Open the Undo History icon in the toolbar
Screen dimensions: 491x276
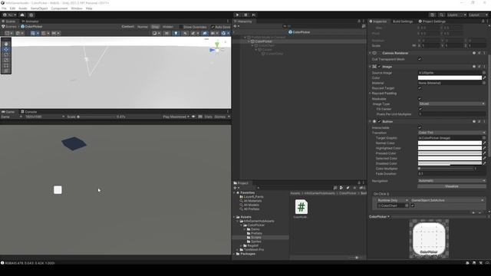click(432, 15)
